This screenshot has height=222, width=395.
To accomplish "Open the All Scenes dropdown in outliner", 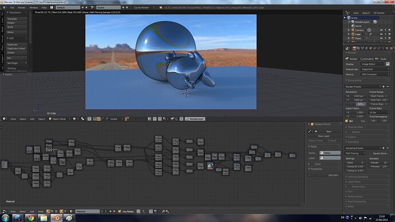I will click(379, 13).
